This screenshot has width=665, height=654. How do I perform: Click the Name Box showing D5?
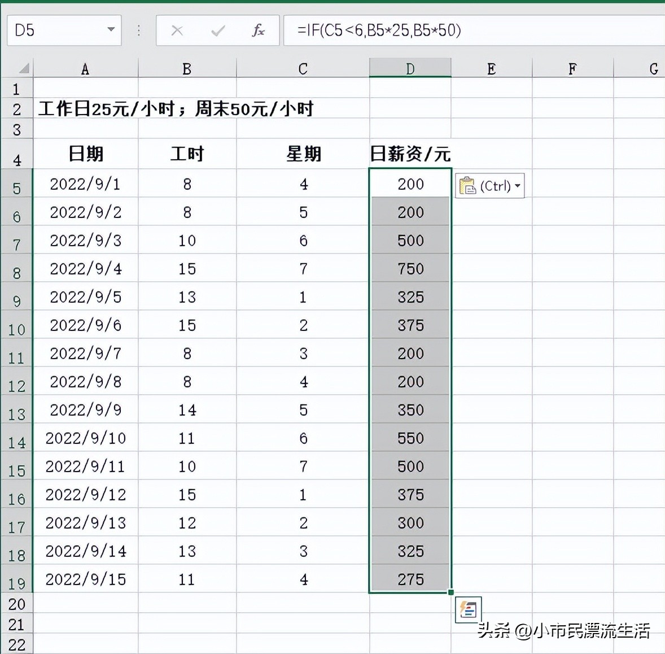tap(64, 30)
